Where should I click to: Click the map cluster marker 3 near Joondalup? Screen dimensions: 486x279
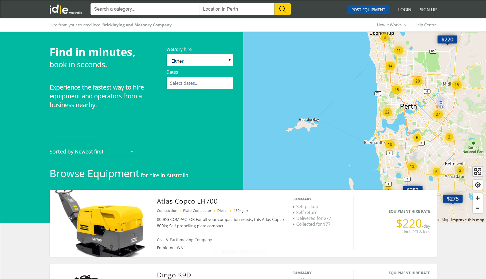click(385, 38)
